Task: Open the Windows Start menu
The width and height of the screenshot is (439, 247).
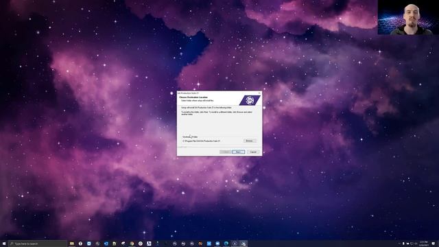Action: (4, 244)
